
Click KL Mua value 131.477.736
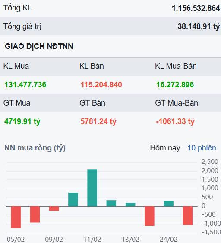[25, 85]
